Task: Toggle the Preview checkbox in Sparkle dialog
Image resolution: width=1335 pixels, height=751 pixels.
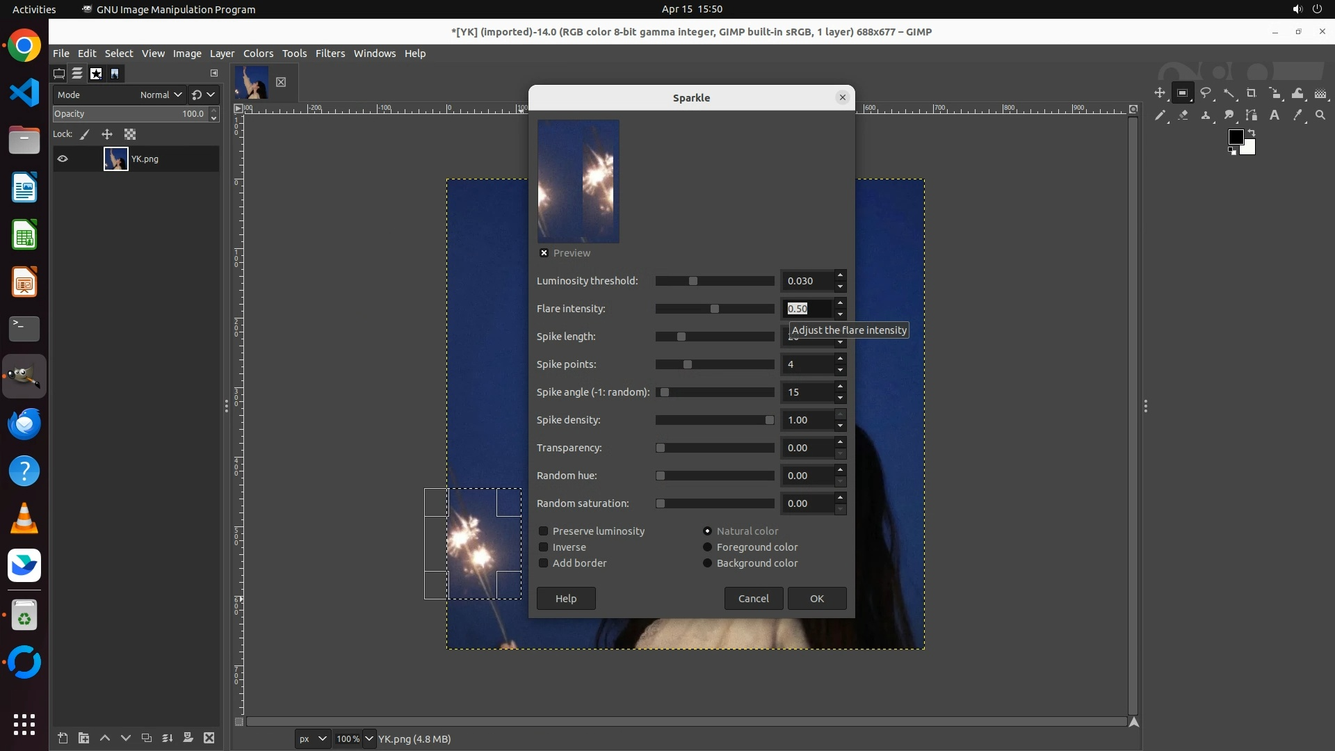Action: [x=544, y=253]
